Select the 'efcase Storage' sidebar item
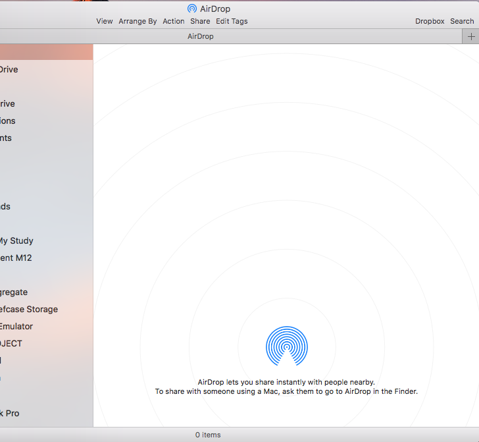Viewport: 479px width, 442px height. pos(47,309)
